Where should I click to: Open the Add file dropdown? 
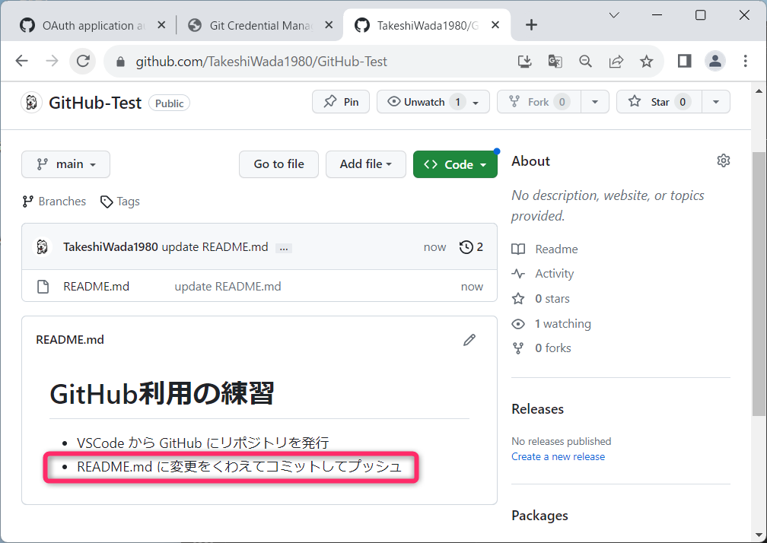(x=365, y=164)
